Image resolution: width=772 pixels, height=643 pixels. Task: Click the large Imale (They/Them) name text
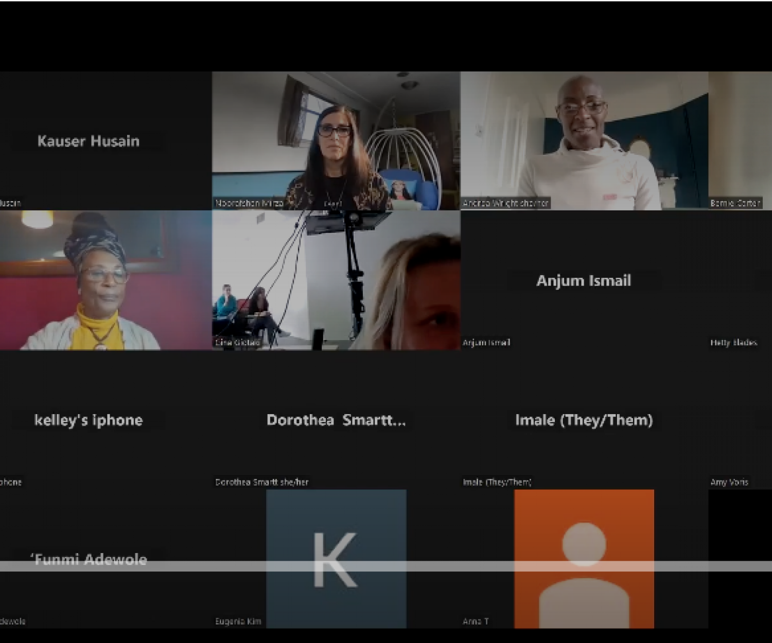tap(584, 420)
